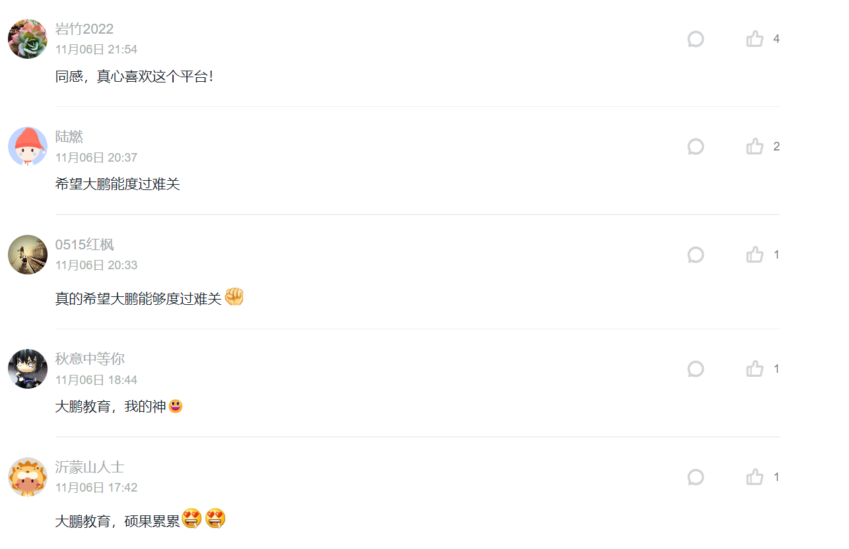
Task: Give a thumbs up to 陆燃's comment
Action: [755, 146]
